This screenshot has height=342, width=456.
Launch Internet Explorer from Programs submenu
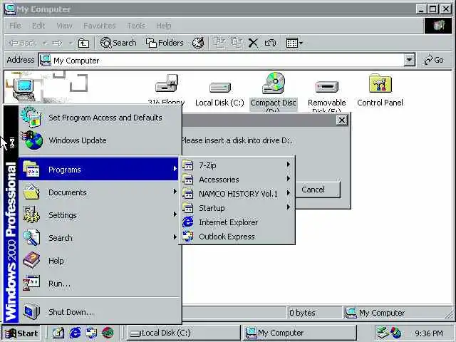coord(237,222)
